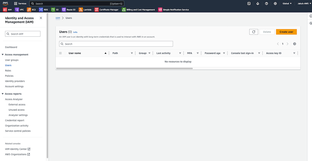Click the IAM breadcrumb link
Viewport: 312px width, 161px height.
[58, 18]
